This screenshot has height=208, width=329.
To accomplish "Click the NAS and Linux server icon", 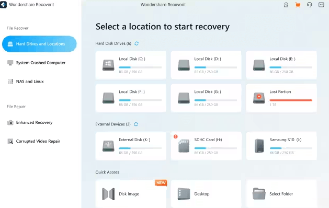I will pyautogui.click(x=10, y=82).
